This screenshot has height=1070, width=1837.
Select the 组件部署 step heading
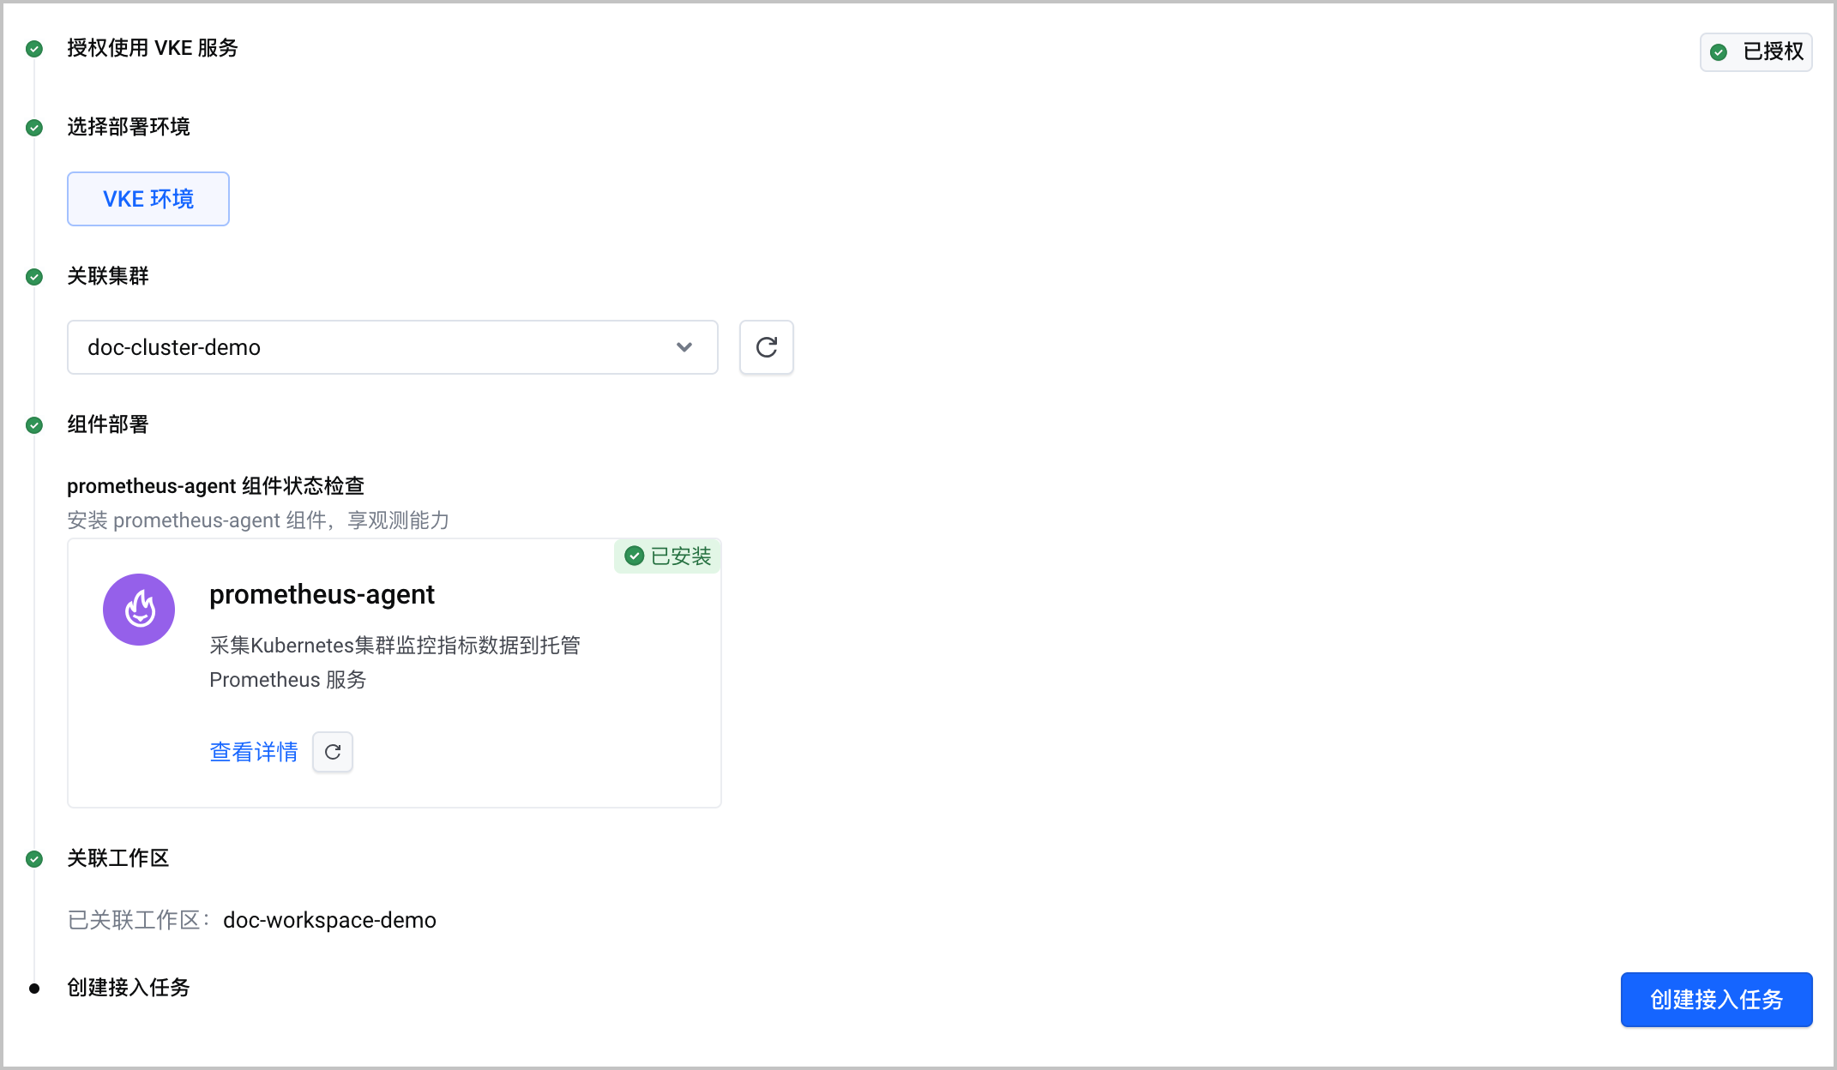pyautogui.click(x=108, y=424)
